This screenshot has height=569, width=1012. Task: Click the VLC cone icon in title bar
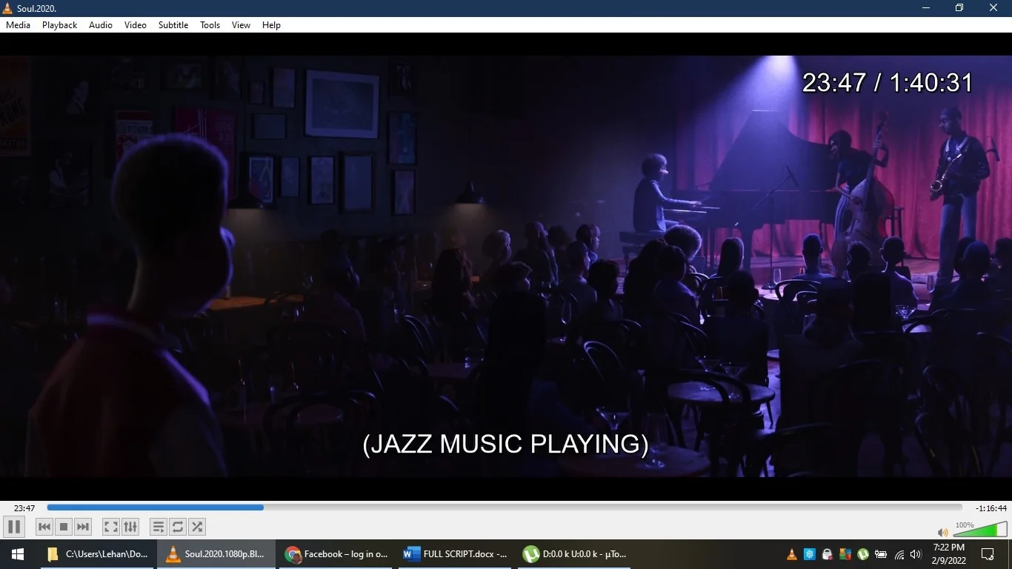pyautogui.click(x=8, y=8)
